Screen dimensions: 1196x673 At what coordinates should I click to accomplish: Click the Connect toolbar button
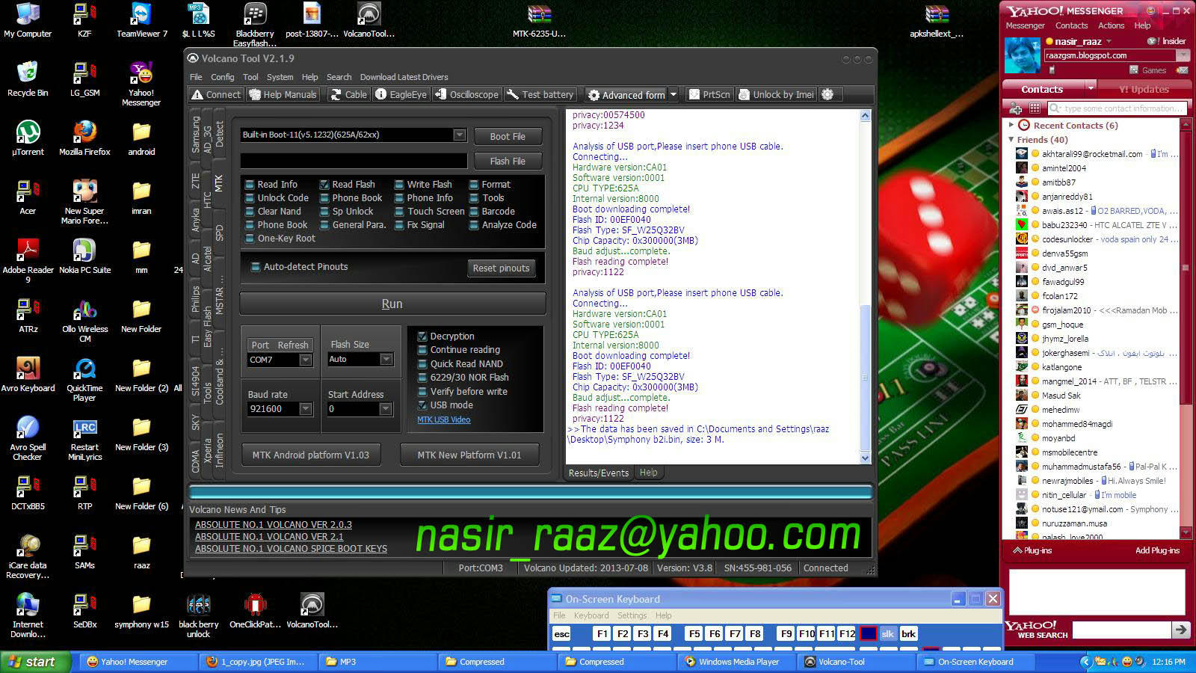tap(216, 94)
